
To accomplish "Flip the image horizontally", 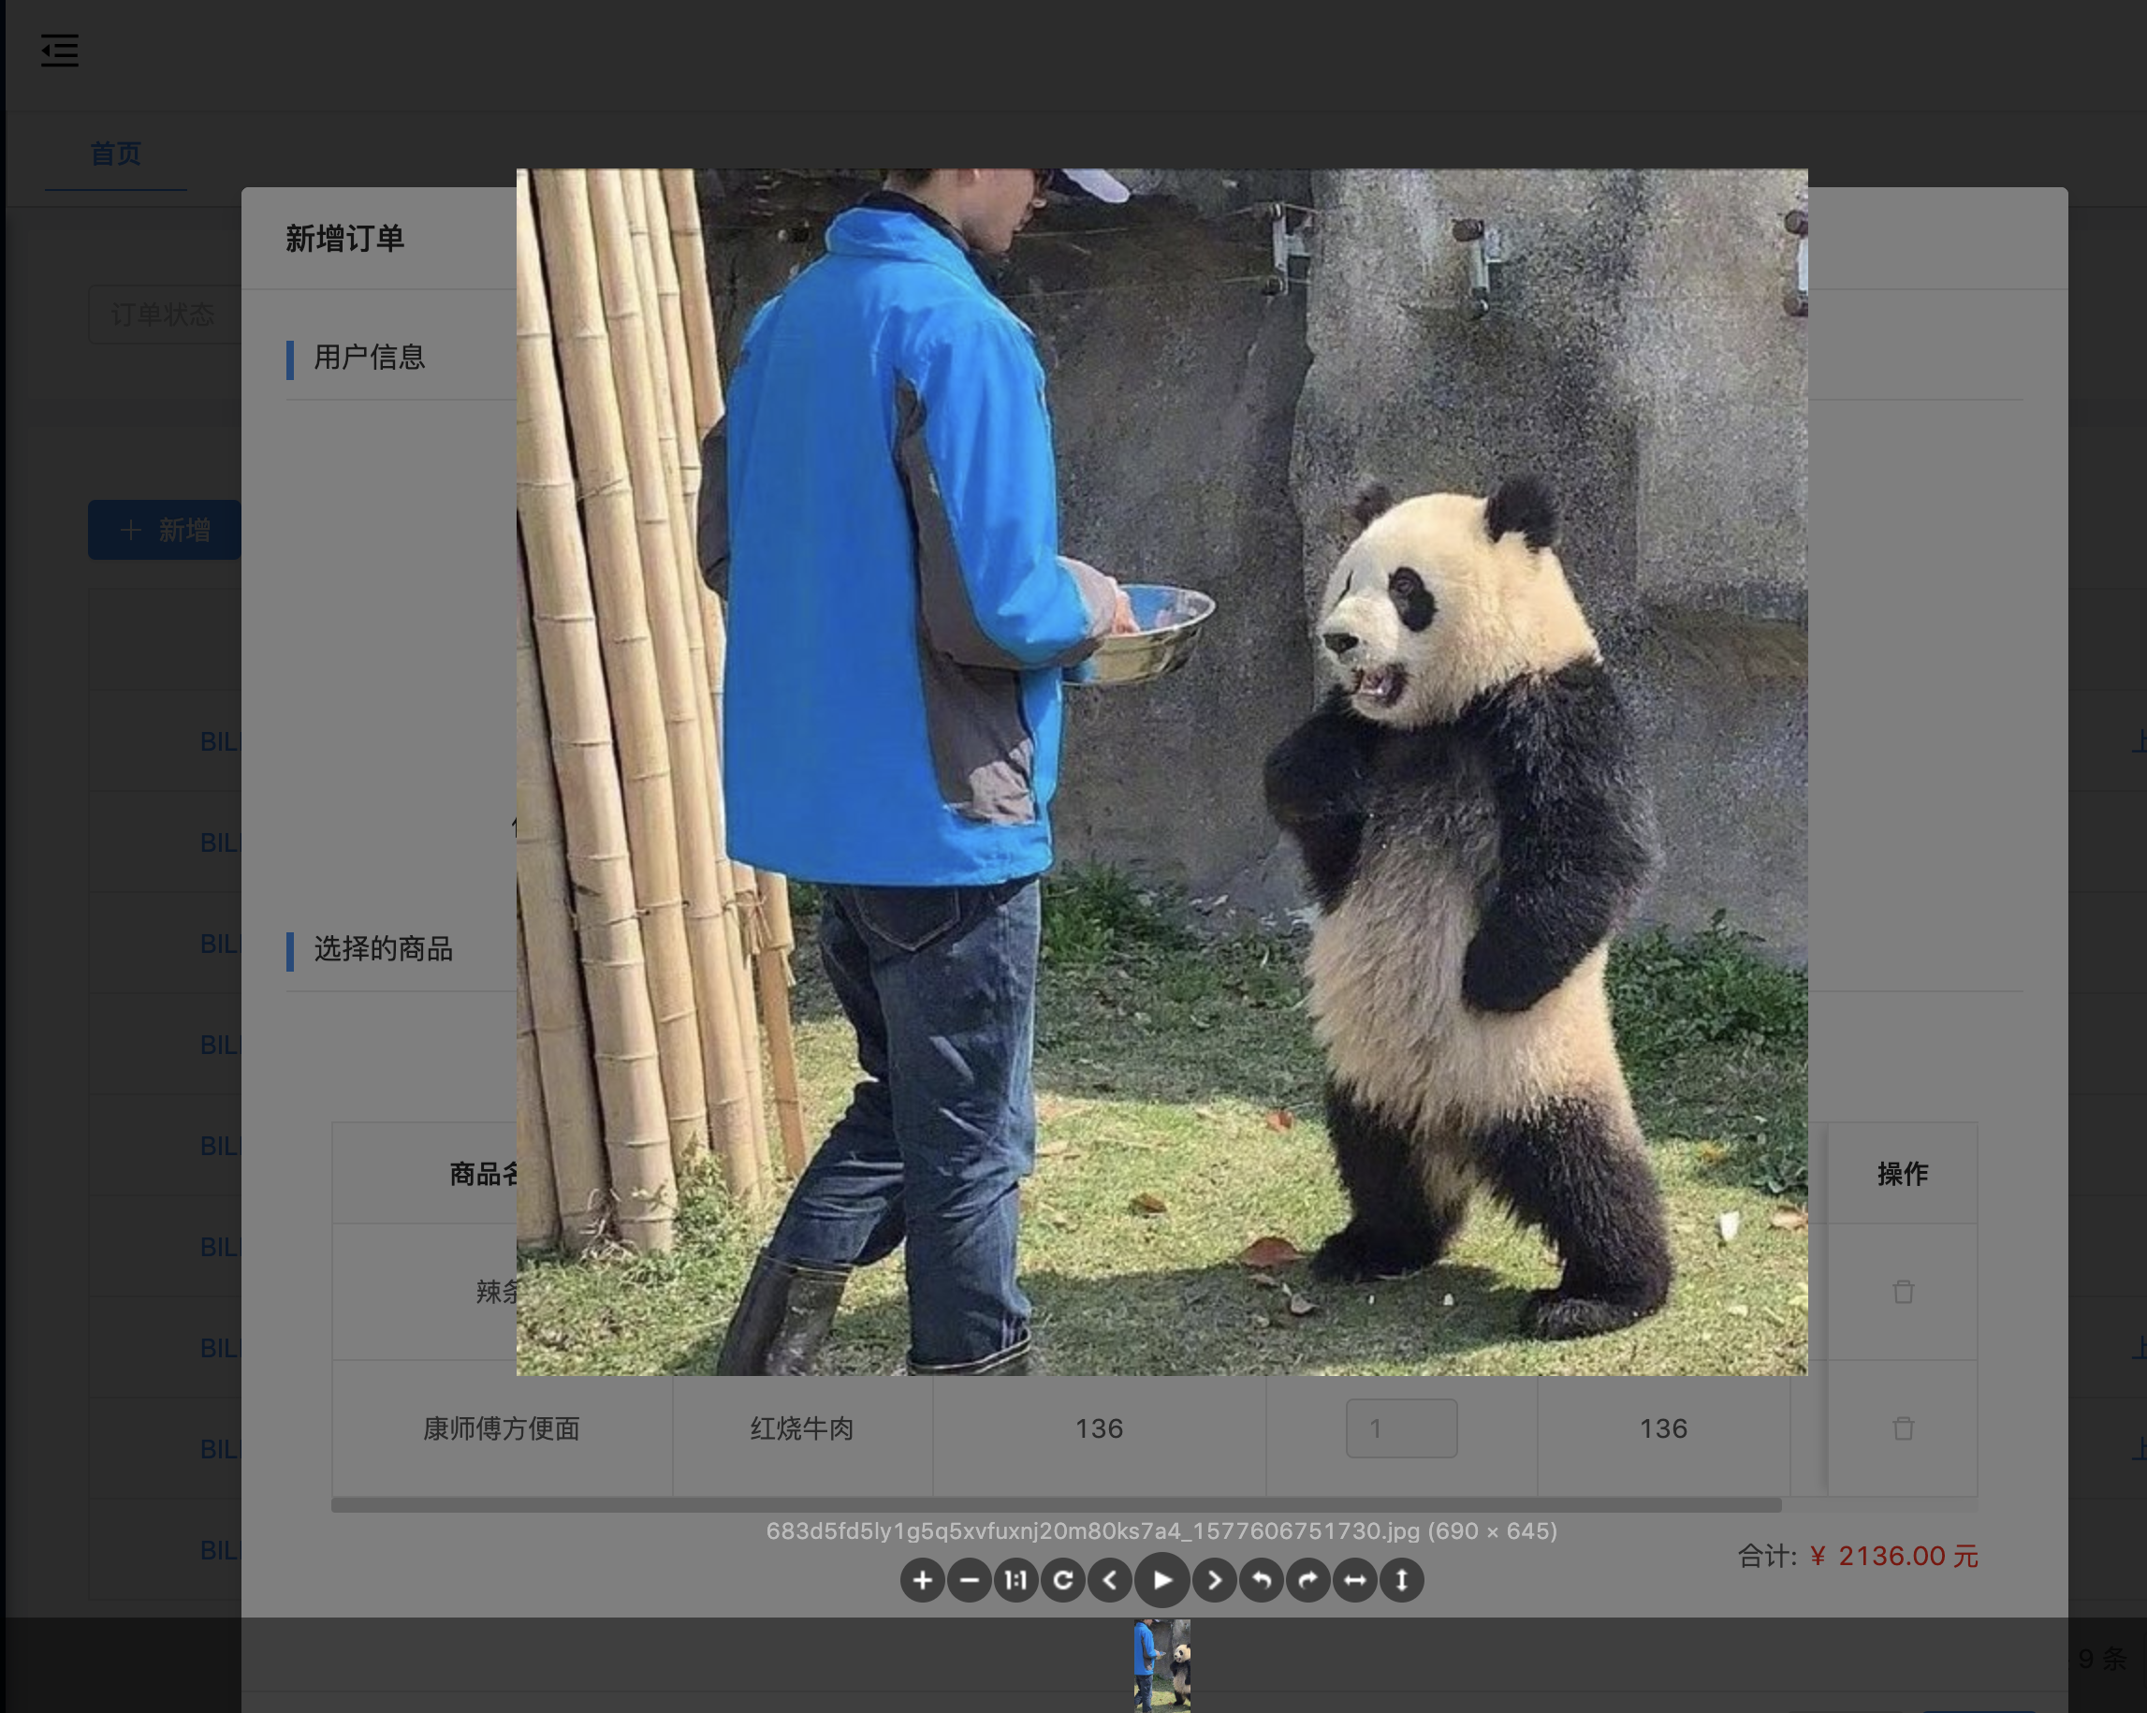I will point(1354,1580).
